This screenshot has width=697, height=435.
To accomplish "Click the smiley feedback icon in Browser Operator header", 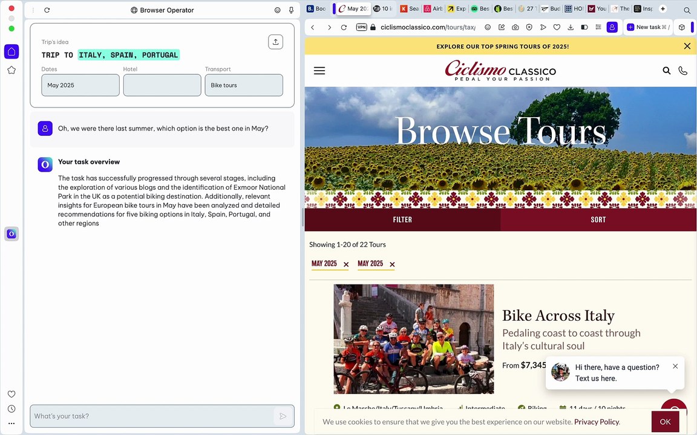I will [x=277, y=10].
